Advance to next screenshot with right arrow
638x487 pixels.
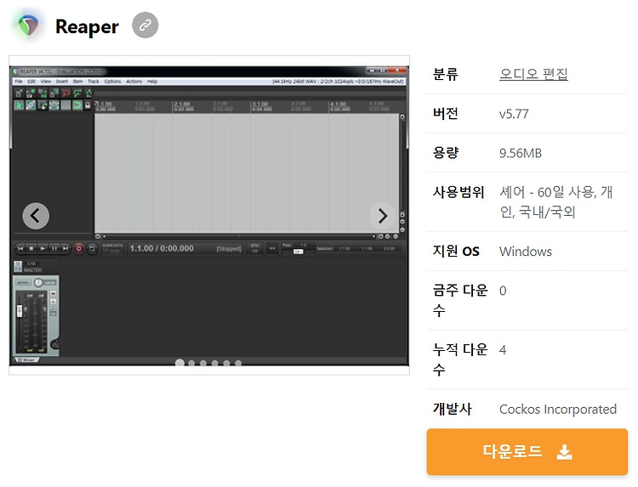383,216
